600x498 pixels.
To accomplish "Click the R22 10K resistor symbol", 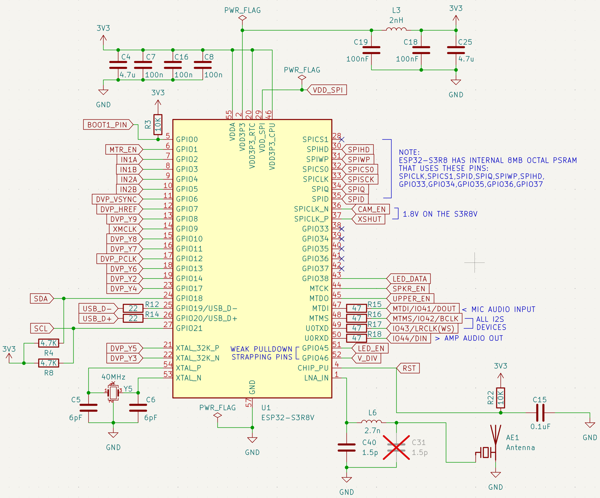I will point(500,398).
